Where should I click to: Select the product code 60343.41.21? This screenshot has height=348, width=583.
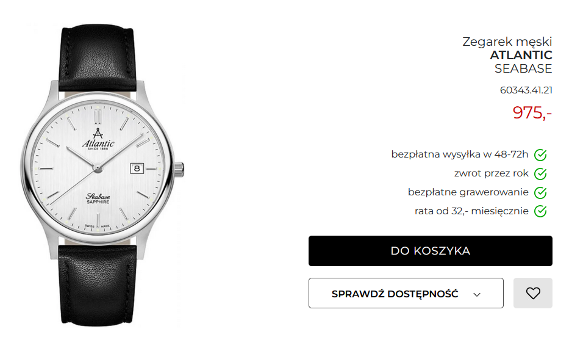(526, 90)
